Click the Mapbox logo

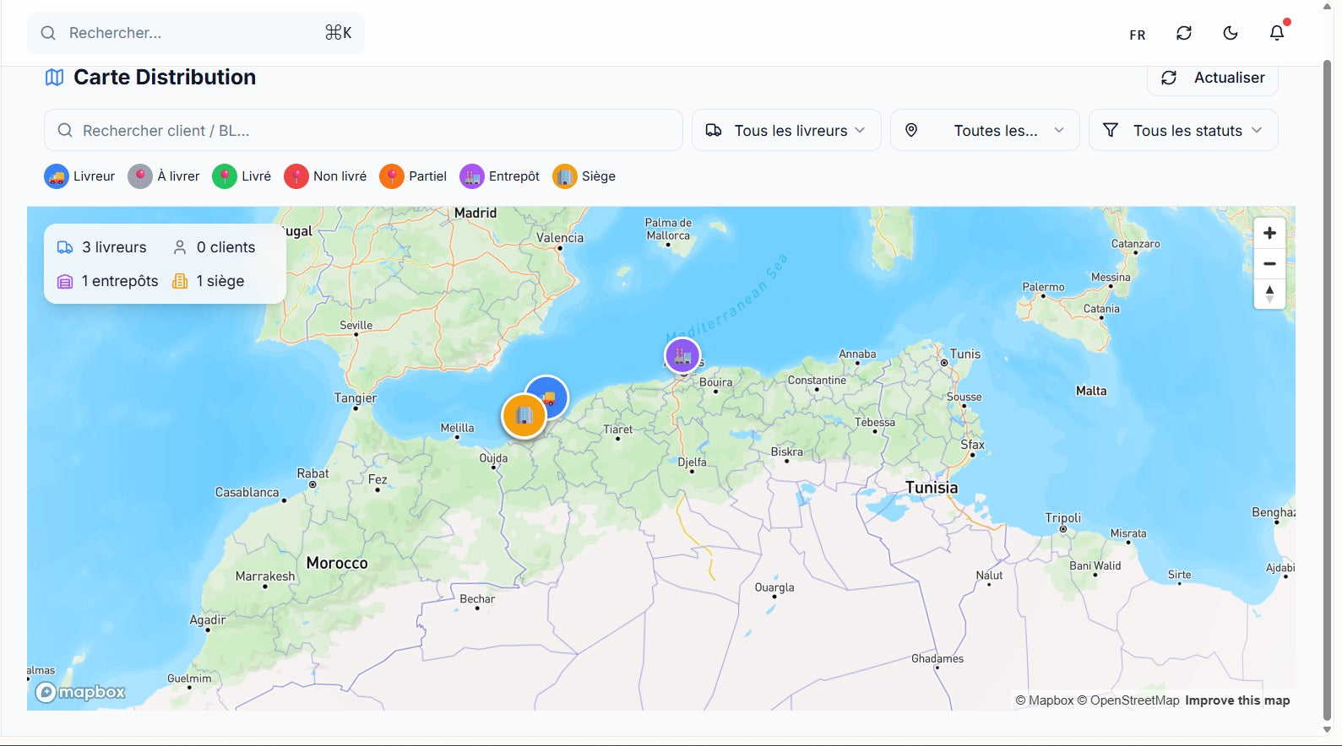point(80,693)
